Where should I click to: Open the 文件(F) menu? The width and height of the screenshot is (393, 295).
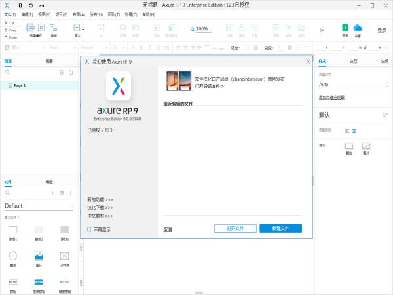tap(10, 15)
